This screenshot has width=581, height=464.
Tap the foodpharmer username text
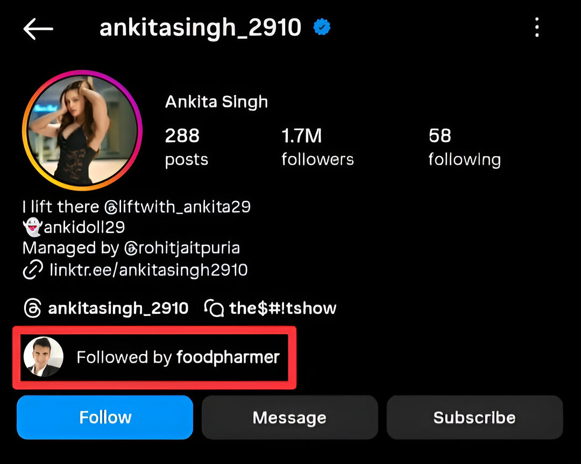(x=228, y=357)
